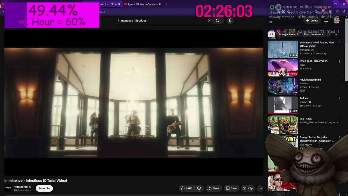Viewport: 348px width, 196px height.
Task: Click the Mix - Rock thumbnail
Action: (283, 125)
